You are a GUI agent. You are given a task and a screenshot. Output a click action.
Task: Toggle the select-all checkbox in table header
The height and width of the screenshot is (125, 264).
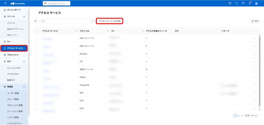(37, 31)
